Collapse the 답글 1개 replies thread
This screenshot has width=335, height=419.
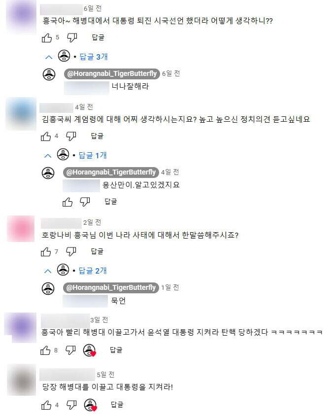[75, 155]
